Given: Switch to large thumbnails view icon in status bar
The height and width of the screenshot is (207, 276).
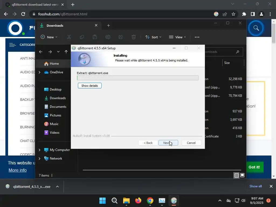Looking at the screenshot, I should (242, 175).
